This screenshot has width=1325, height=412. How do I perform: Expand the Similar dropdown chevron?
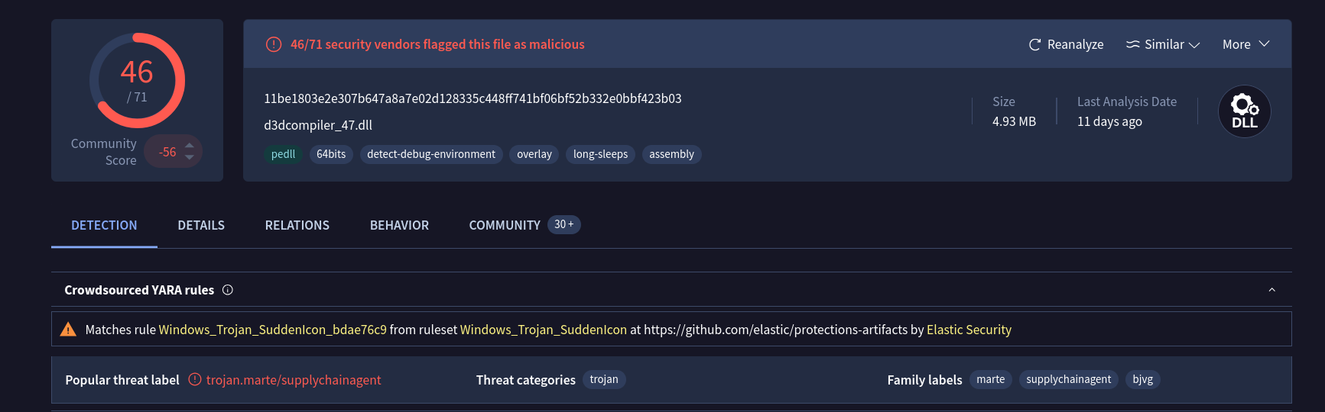pyautogui.click(x=1194, y=45)
